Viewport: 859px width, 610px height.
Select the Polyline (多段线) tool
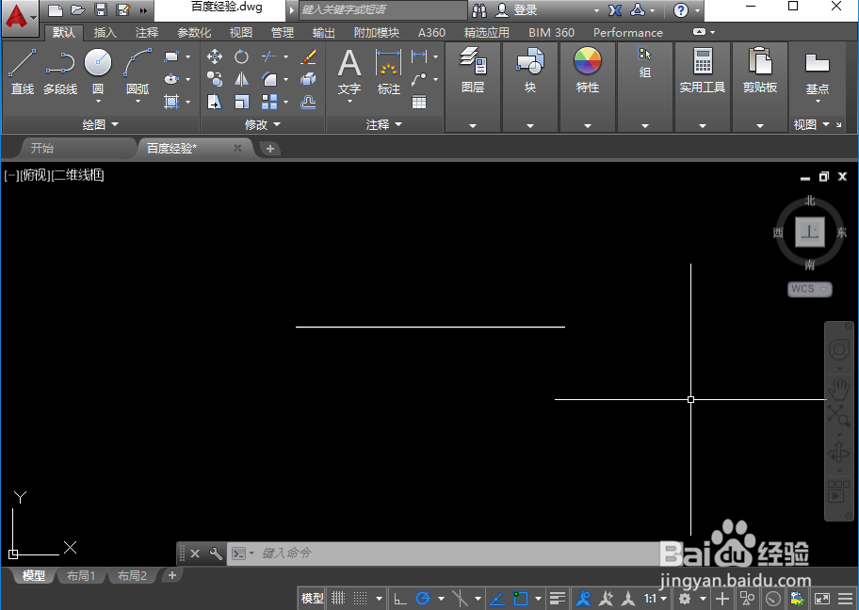tap(60, 72)
